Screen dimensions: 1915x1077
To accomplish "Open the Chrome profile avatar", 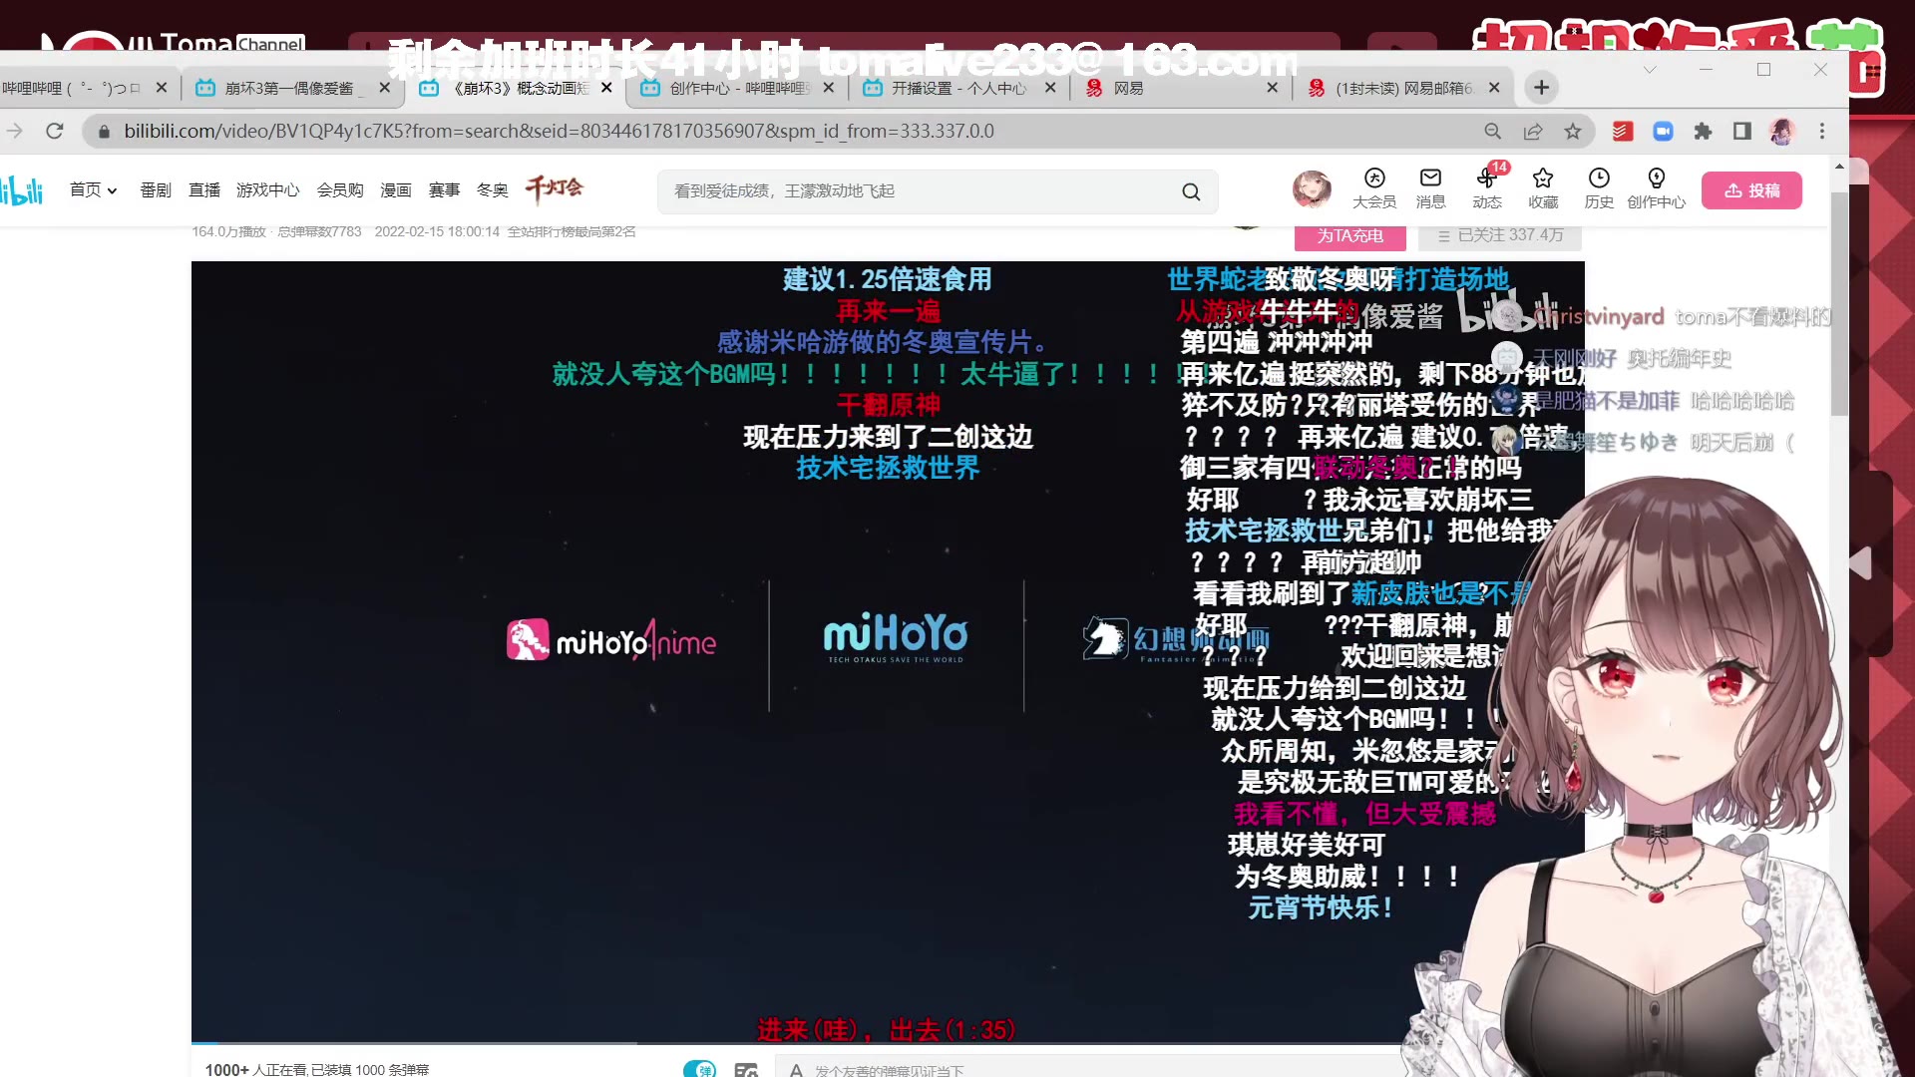I will tap(1782, 131).
